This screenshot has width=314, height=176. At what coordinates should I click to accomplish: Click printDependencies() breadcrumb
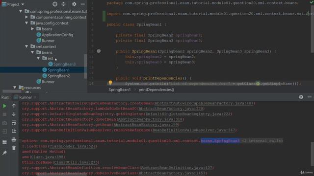156,89
